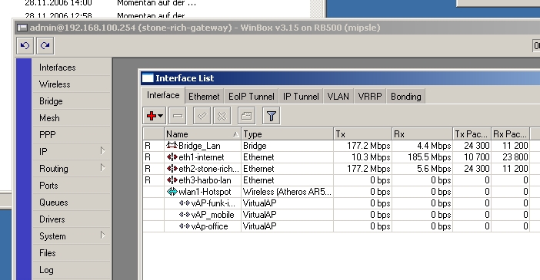Expand the System submenu arrow
Image resolution: width=540 pixels, height=280 pixels.
pos(102,236)
